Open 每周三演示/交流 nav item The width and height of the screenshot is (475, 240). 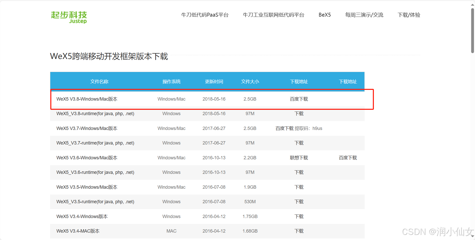coord(364,15)
